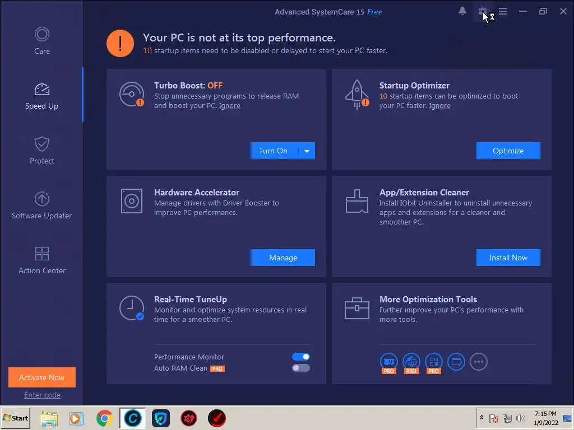574x430 pixels.
Task: Switch to Action Center
Action: pos(41,260)
